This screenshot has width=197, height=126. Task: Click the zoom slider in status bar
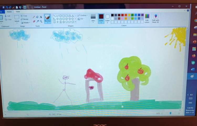point(170,113)
